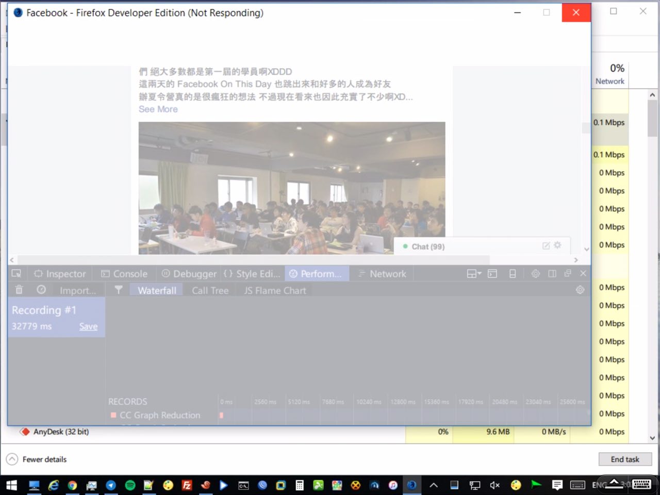Clear recordings with the trash icon

pyautogui.click(x=19, y=290)
